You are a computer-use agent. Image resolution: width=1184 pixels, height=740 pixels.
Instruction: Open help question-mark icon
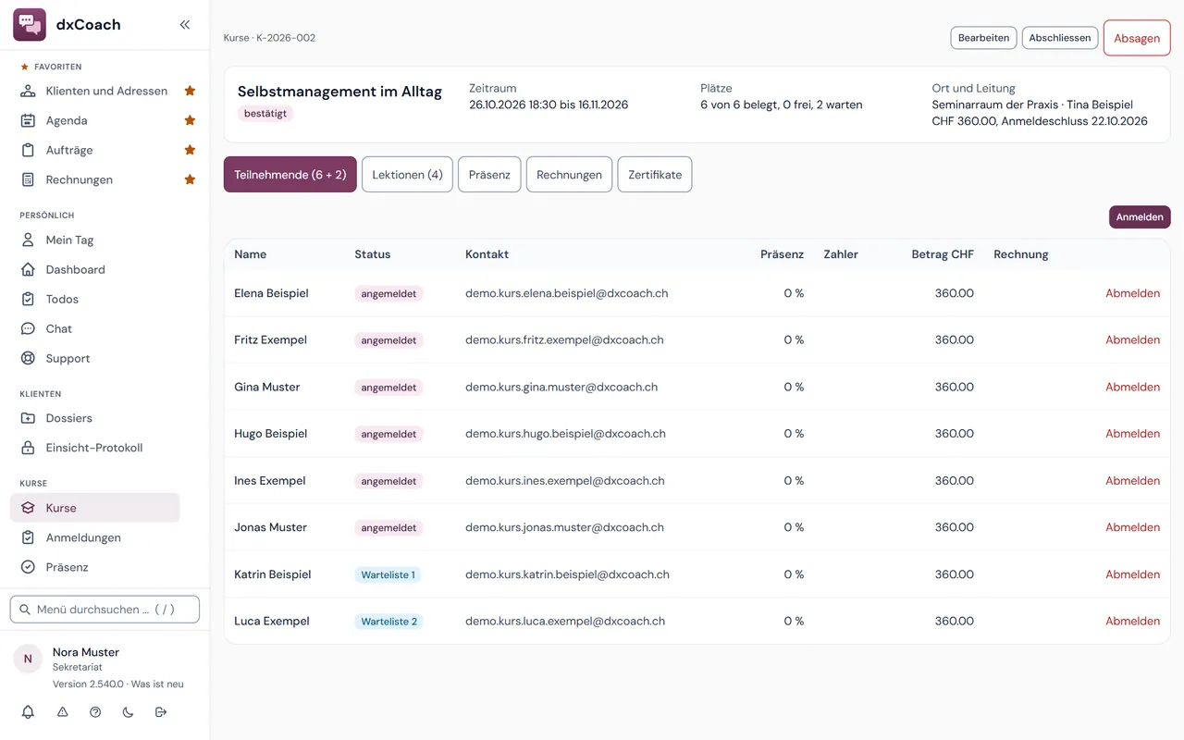(95, 712)
